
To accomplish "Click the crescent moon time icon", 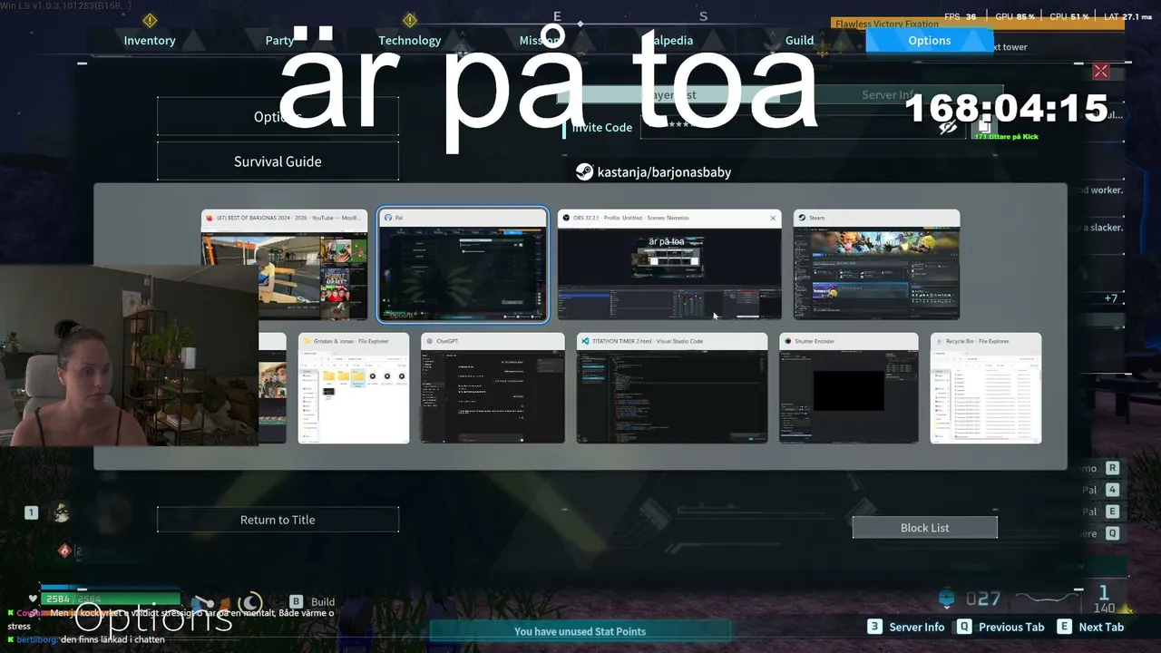I will tap(250, 603).
